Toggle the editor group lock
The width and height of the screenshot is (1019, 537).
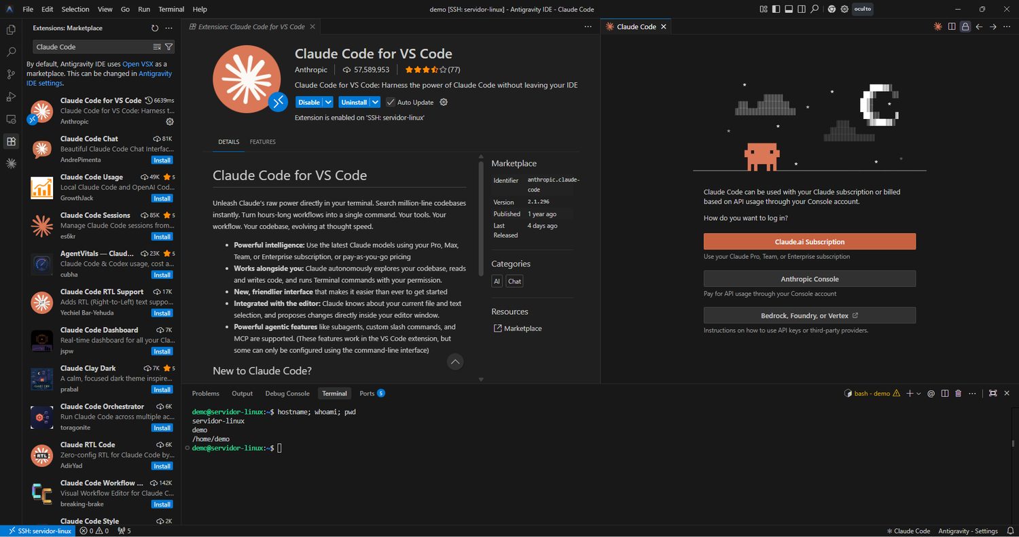[965, 27]
